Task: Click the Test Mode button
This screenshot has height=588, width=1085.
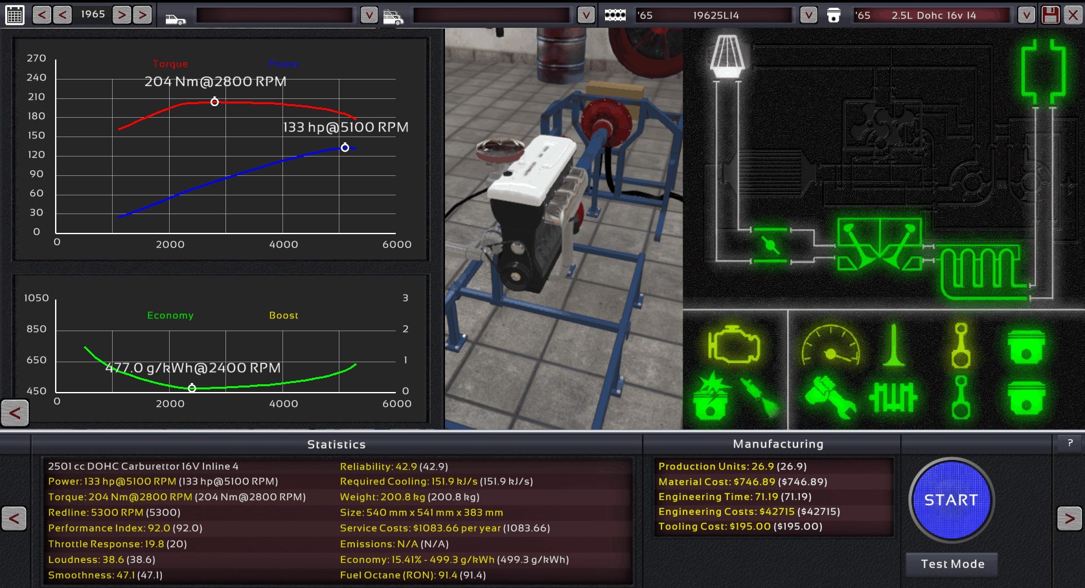Action: click(952, 564)
